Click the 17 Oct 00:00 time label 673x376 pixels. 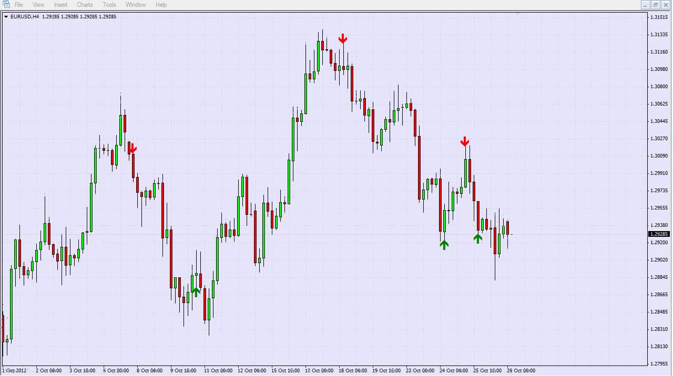tap(319, 371)
